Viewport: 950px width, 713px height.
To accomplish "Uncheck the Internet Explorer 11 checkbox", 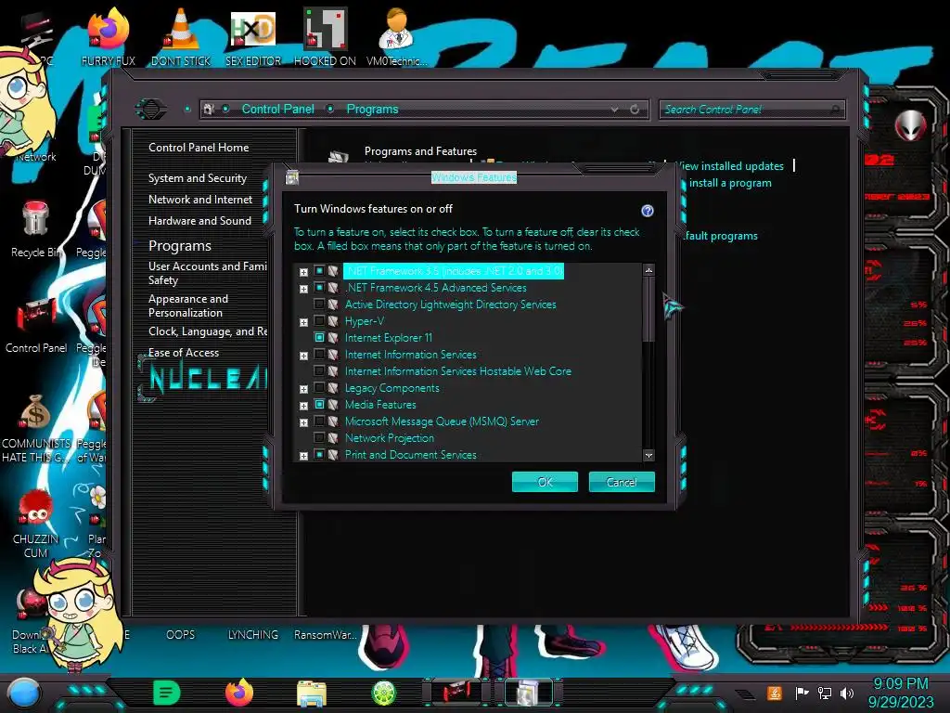I will pyautogui.click(x=319, y=337).
